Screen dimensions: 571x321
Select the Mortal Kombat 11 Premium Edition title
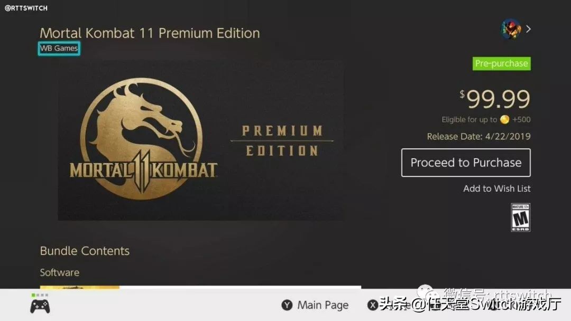[x=150, y=33]
